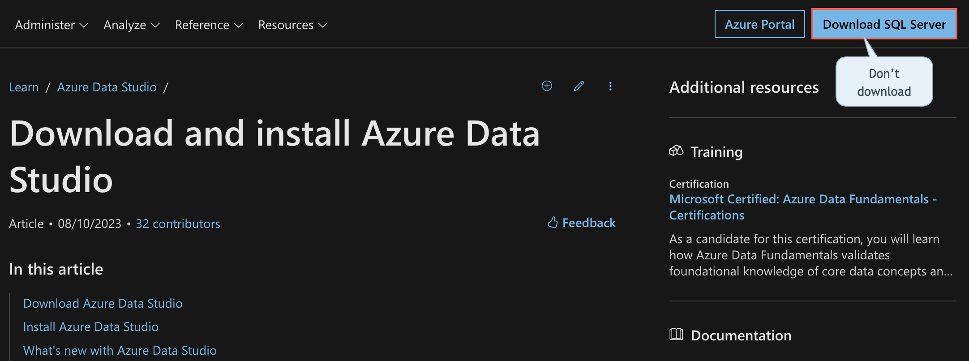Open Microsoft Certified Azure Data Fundamentals link
The height and width of the screenshot is (361, 969).
[x=803, y=207]
